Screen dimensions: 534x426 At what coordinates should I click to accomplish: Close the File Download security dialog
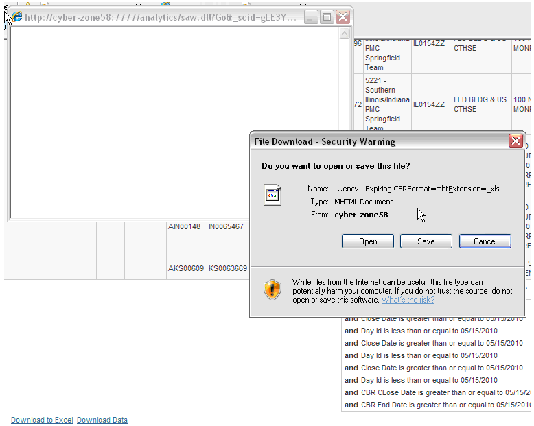(x=515, y=141)
